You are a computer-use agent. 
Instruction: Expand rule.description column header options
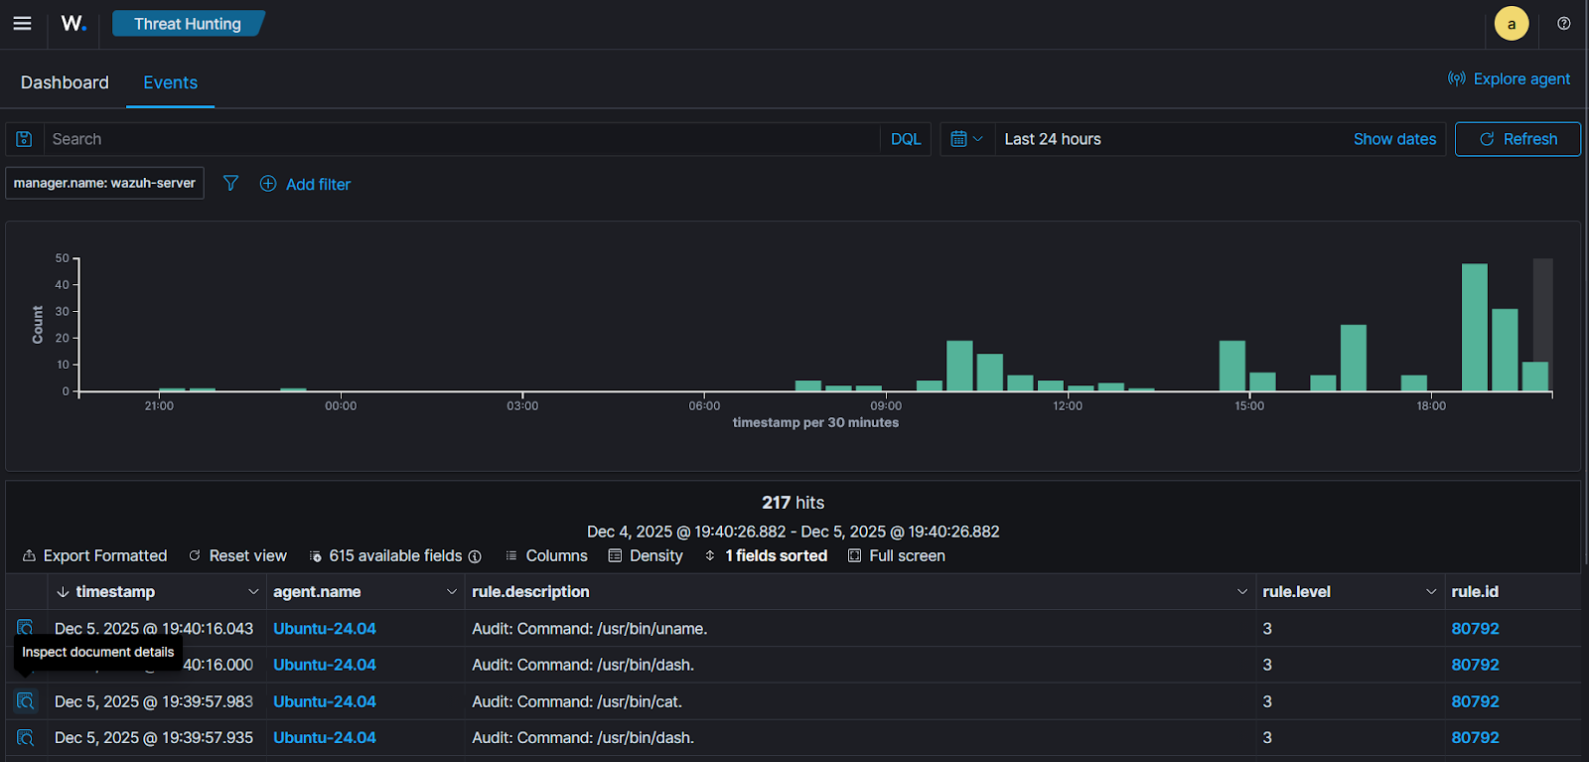pos(1241,592)
